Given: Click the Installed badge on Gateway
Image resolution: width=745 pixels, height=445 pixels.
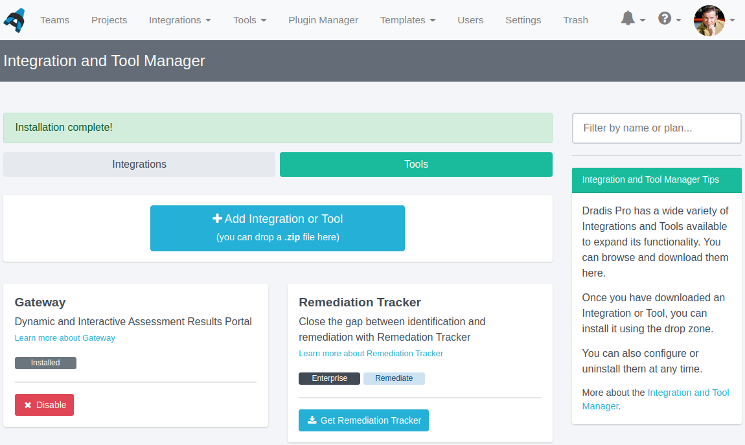Looking at the screenshot, I should click(x=45, y=363).
